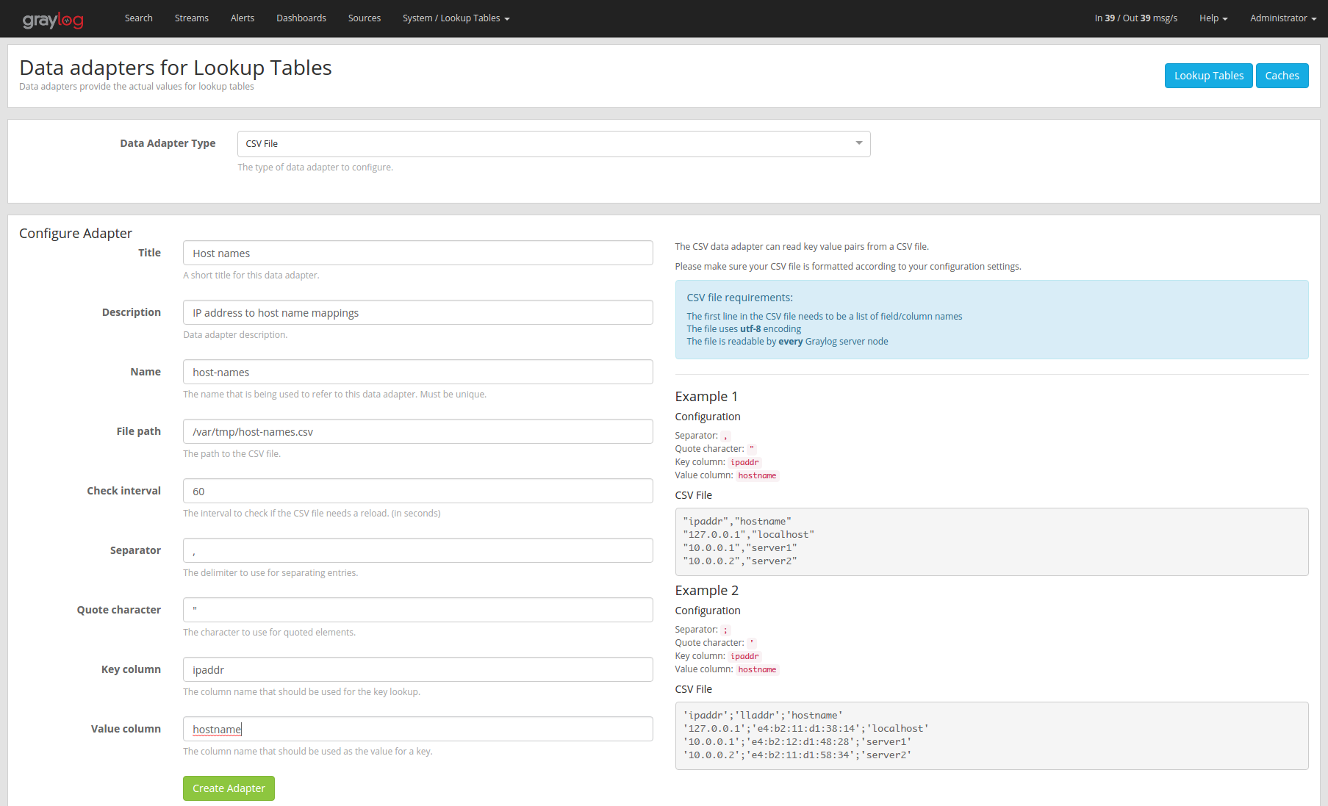The width and height of the screenshot is (1328, 806).
Task: Go to the Search page
Action: tap(138, 18)
